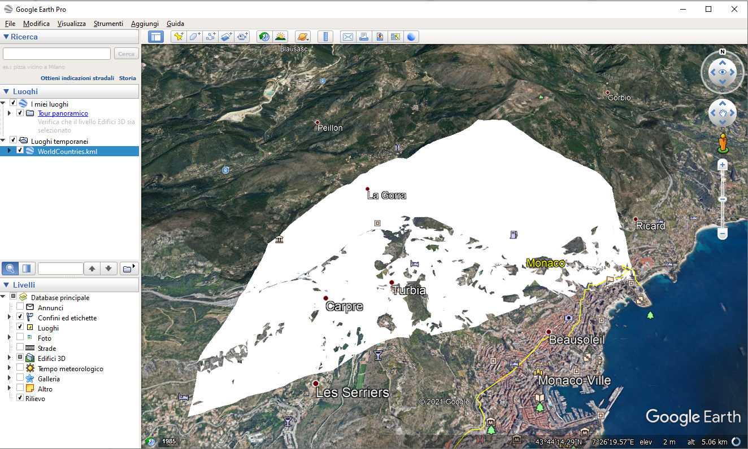Image resolution: width=748 pixels, height=449 pixels.
Task: Add a placemark with the yellow pushpin tool
Action: tap(179, 37)
